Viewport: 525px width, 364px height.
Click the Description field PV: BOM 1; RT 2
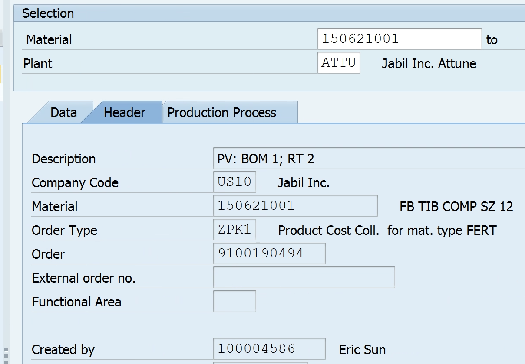tap(369, 159)
